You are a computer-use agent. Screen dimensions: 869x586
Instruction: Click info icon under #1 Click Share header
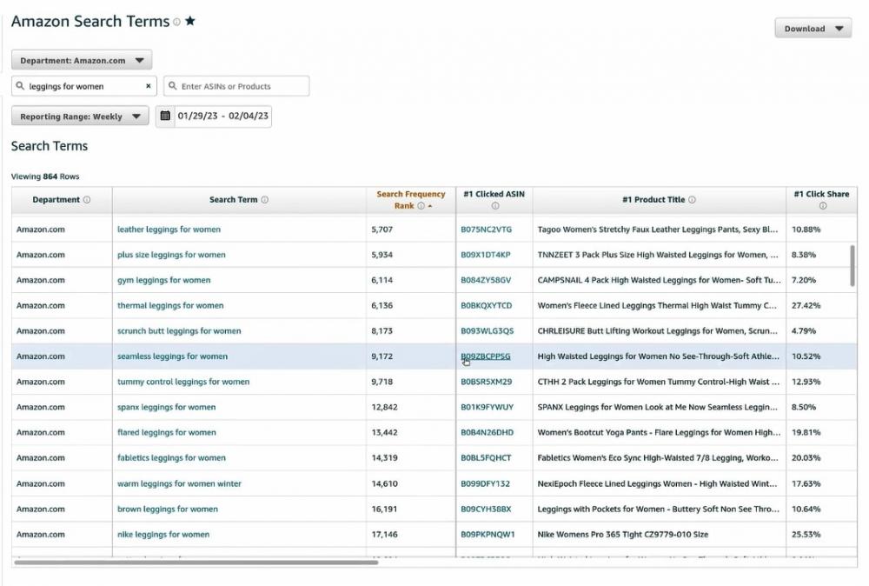tap(822, 206)
